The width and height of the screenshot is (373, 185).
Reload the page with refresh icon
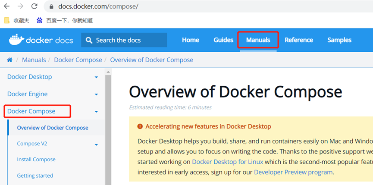coord(34,6)
